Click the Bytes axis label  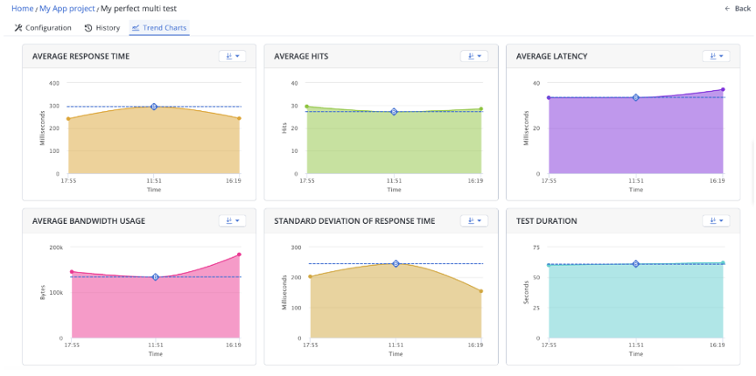[x=42, y=293]
